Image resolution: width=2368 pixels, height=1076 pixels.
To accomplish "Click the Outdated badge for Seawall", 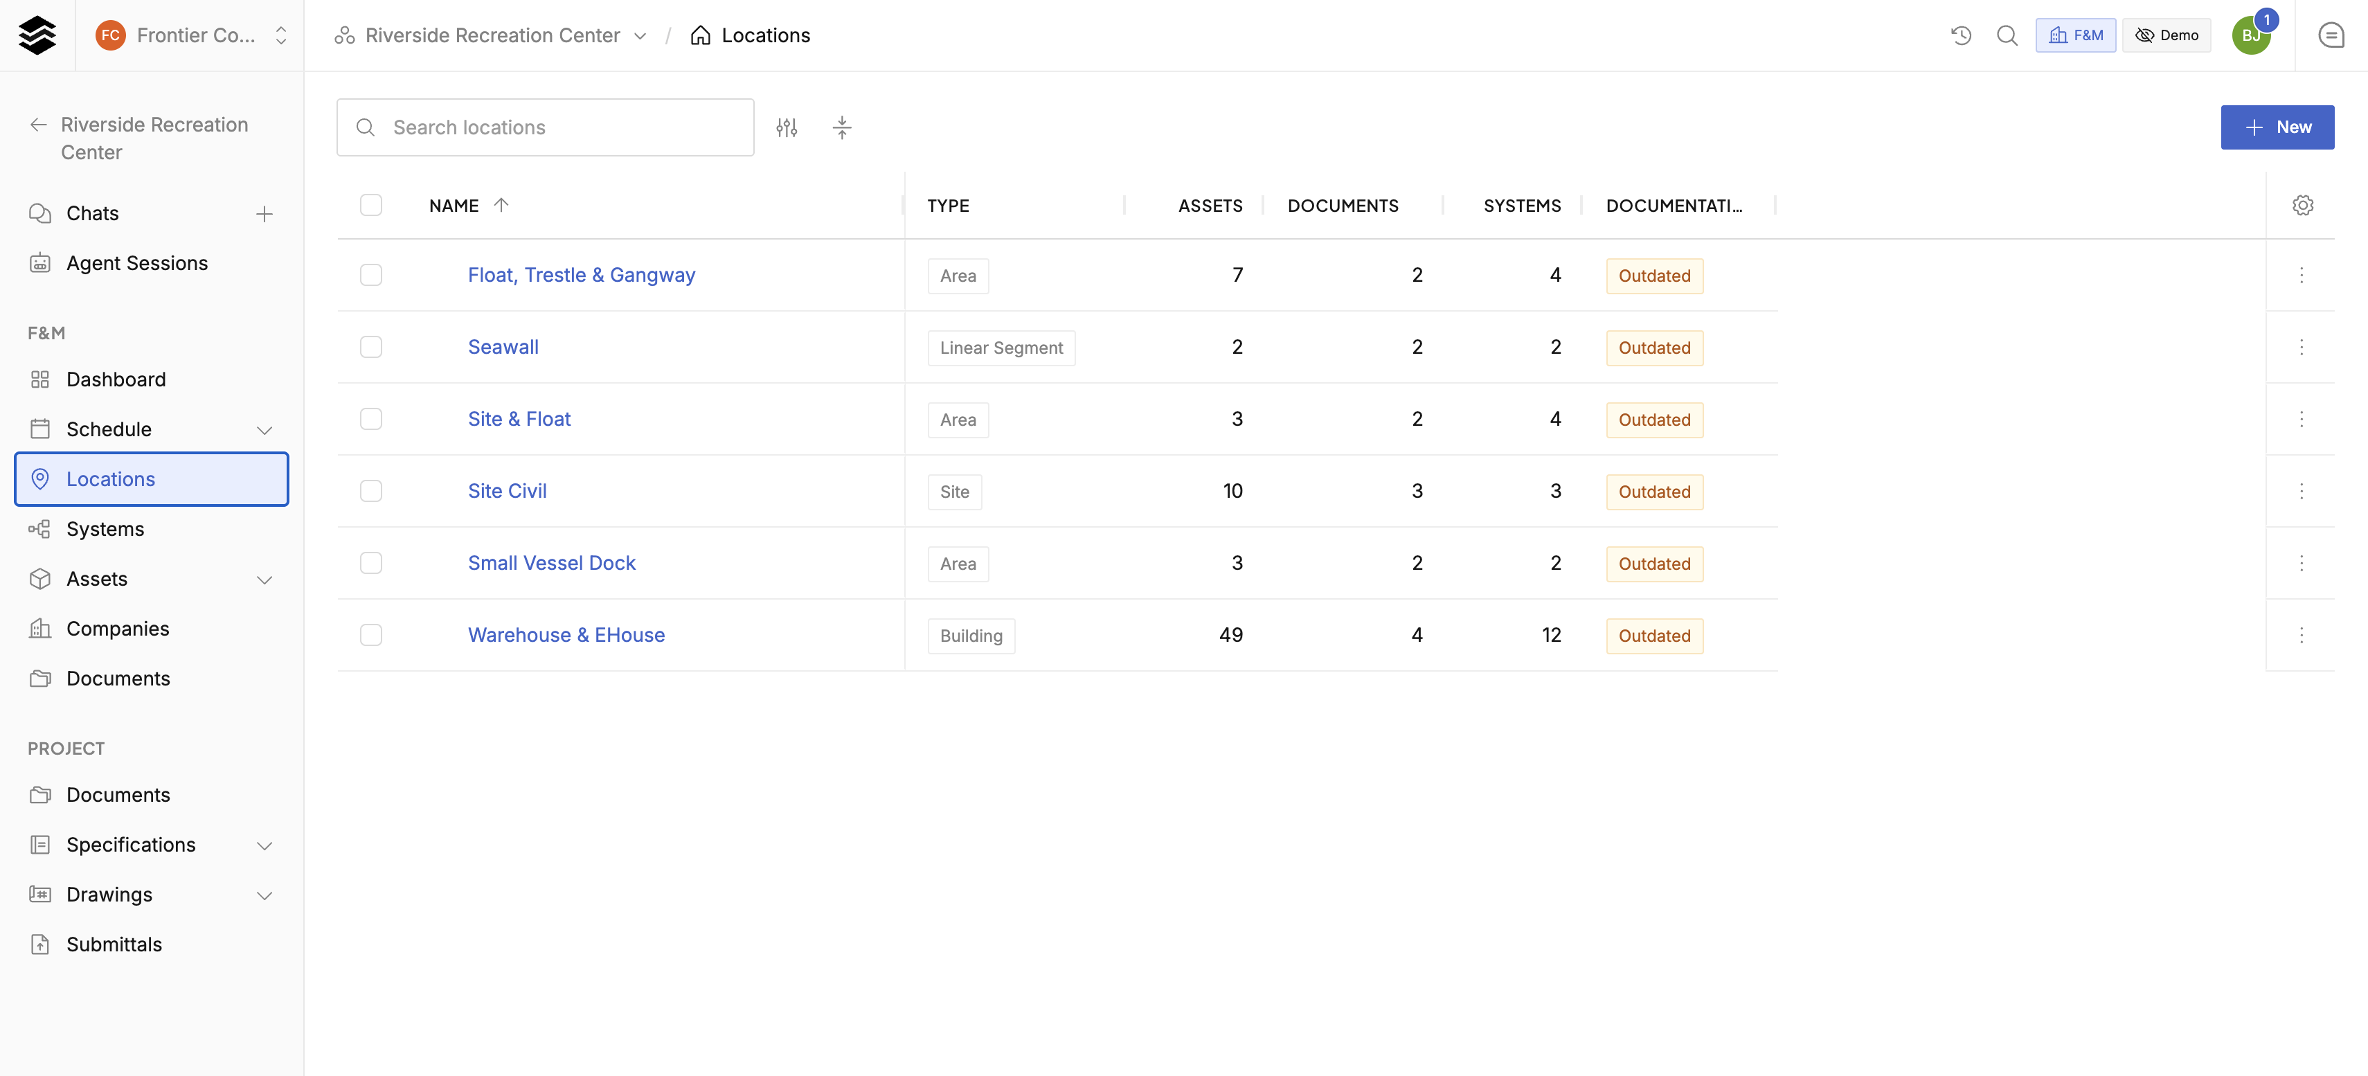I will pyautogui.click(x=1653, y=348).
